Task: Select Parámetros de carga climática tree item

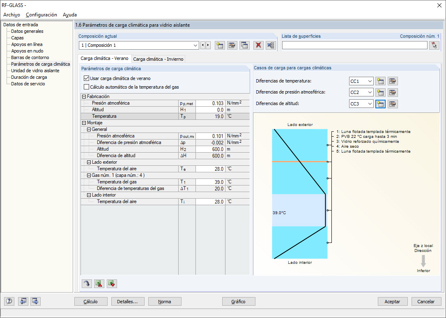Action: [x=40, y=64]
